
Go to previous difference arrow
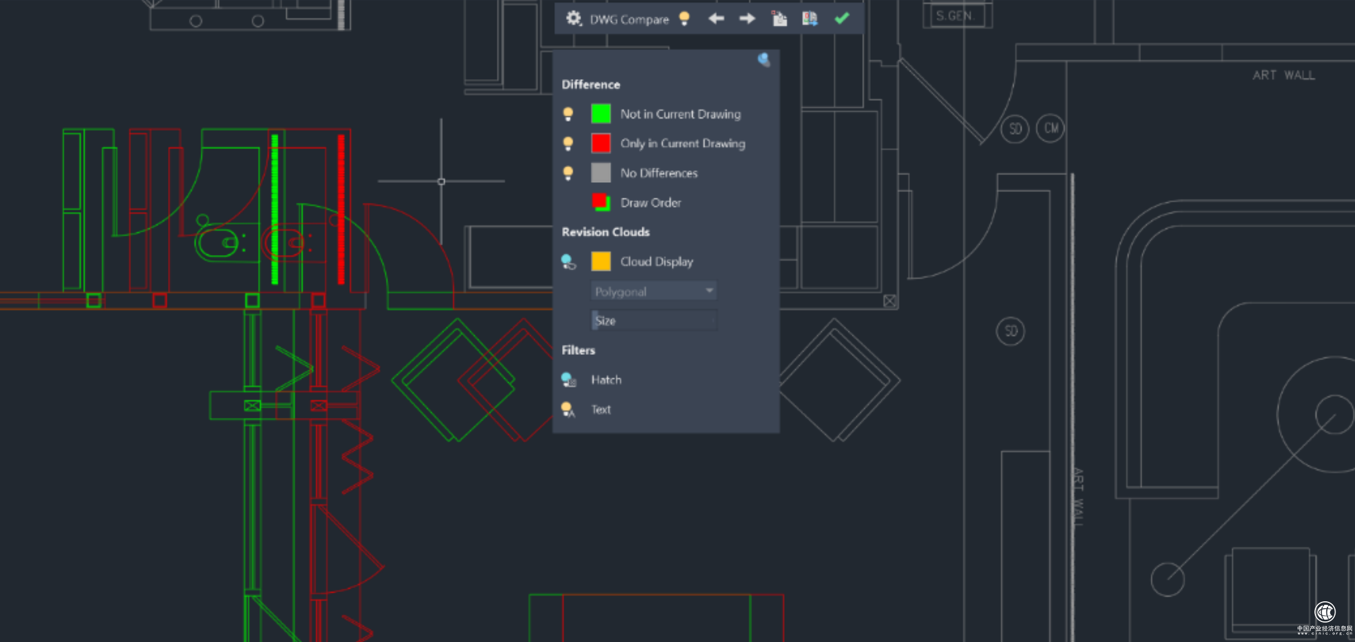(716, 19)
